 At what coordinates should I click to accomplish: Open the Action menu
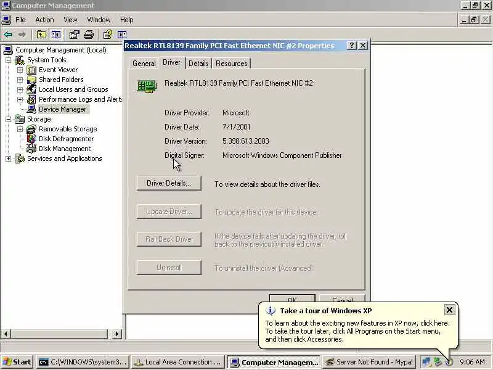(x=44, y=20)
